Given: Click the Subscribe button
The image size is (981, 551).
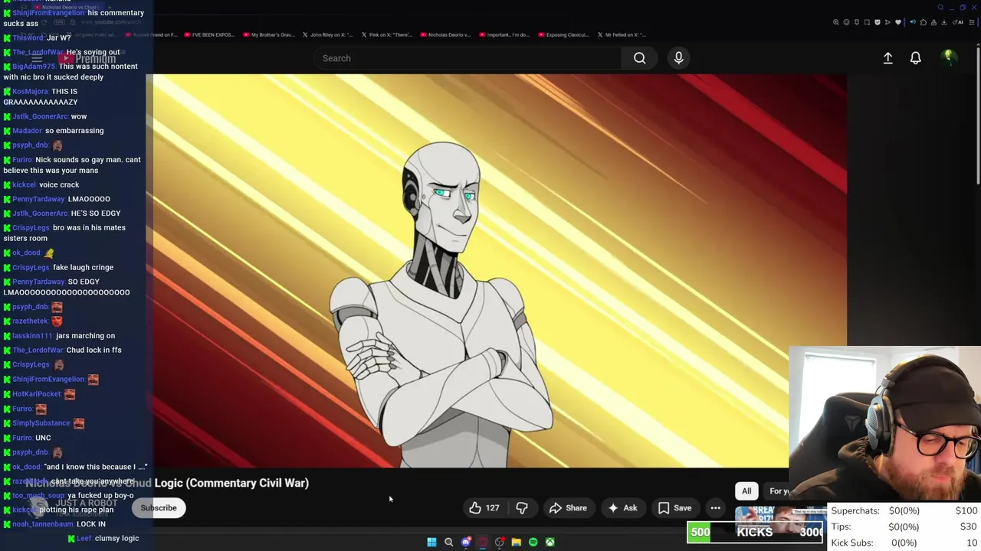Looking at the screenshot, I should tap(159, 508).
